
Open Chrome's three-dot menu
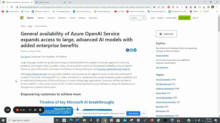217,7
